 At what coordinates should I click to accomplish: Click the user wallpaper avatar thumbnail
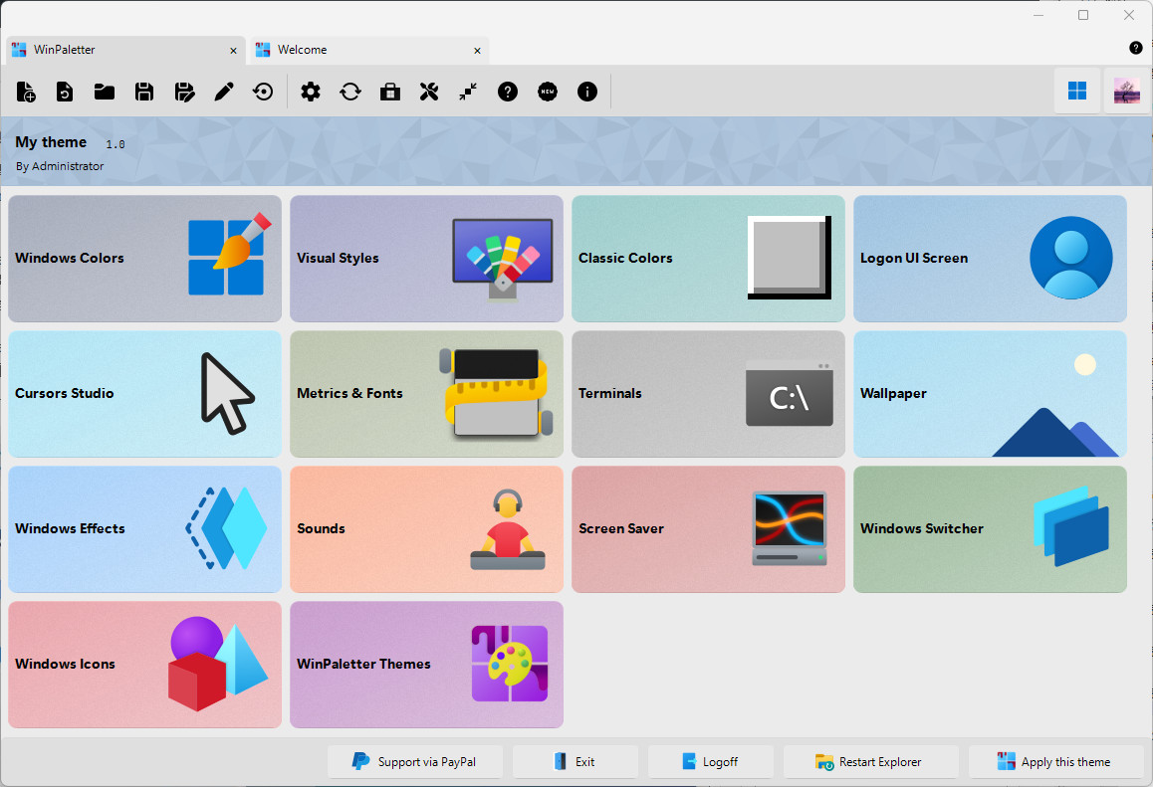point(1126,91)
